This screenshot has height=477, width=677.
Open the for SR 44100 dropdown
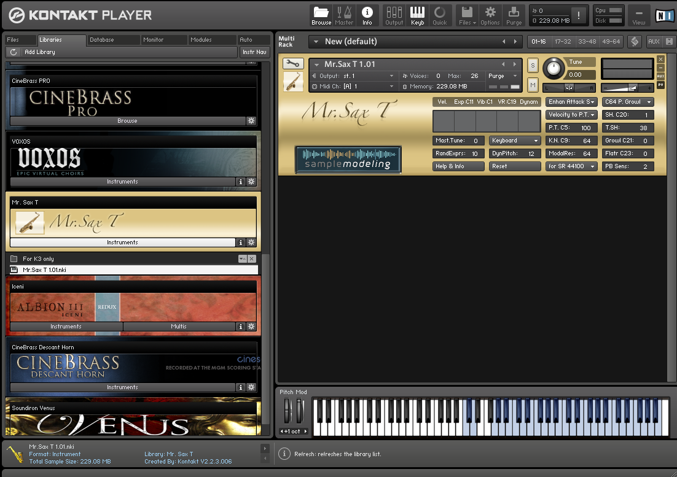point(571,166)
